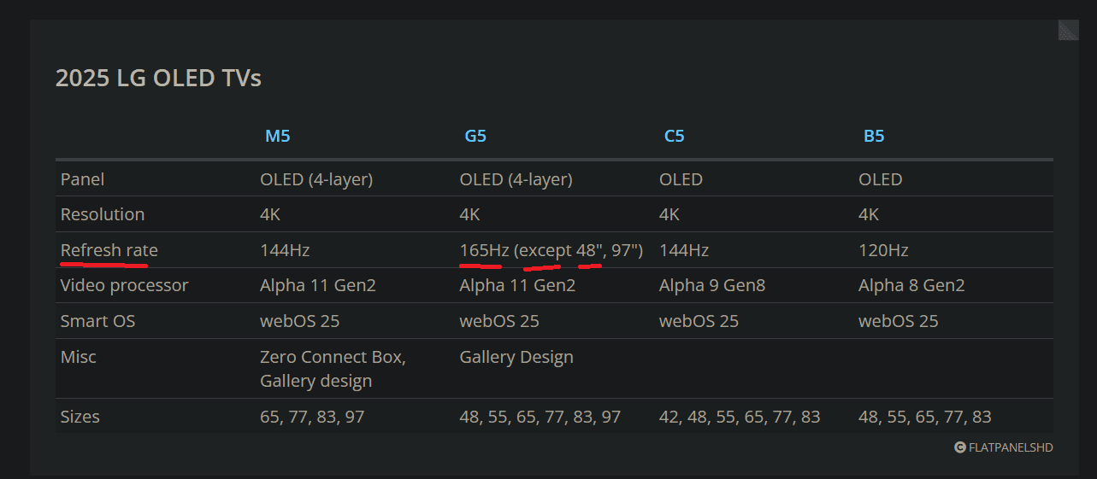The image size is (1097, 479).
Task: Click the 'Alpha 9 Gen8' cell
Action: 712,285
